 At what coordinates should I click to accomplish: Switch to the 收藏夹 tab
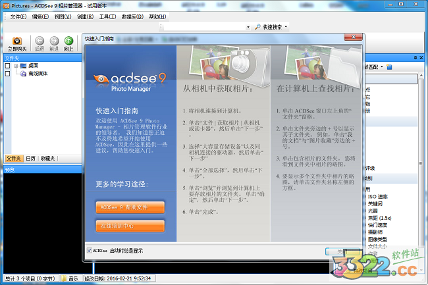click(48, 159)
